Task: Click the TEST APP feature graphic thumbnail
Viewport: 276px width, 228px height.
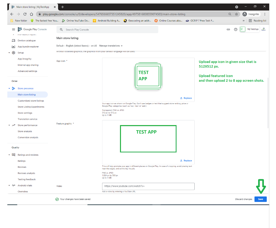Action: (148, 139)
